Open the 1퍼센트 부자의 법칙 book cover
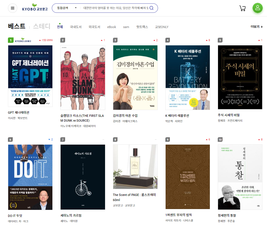The width and height of the screenshot is (267, 228). [188, 177]
